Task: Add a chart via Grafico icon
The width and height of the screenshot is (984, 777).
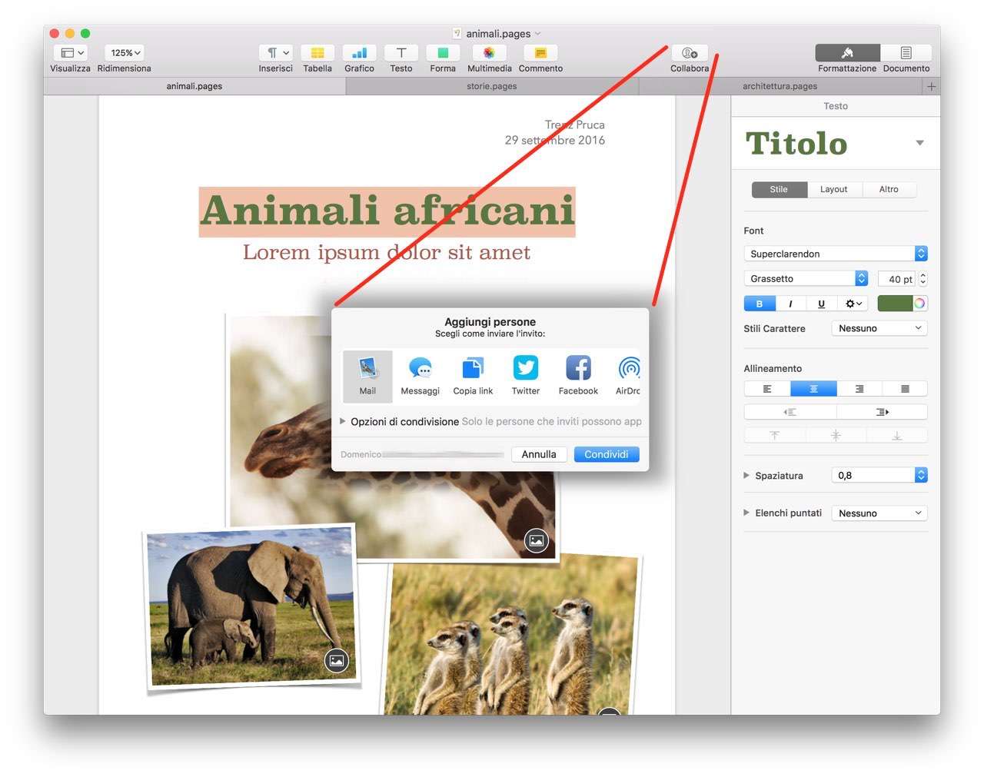Action: [359, 53]
